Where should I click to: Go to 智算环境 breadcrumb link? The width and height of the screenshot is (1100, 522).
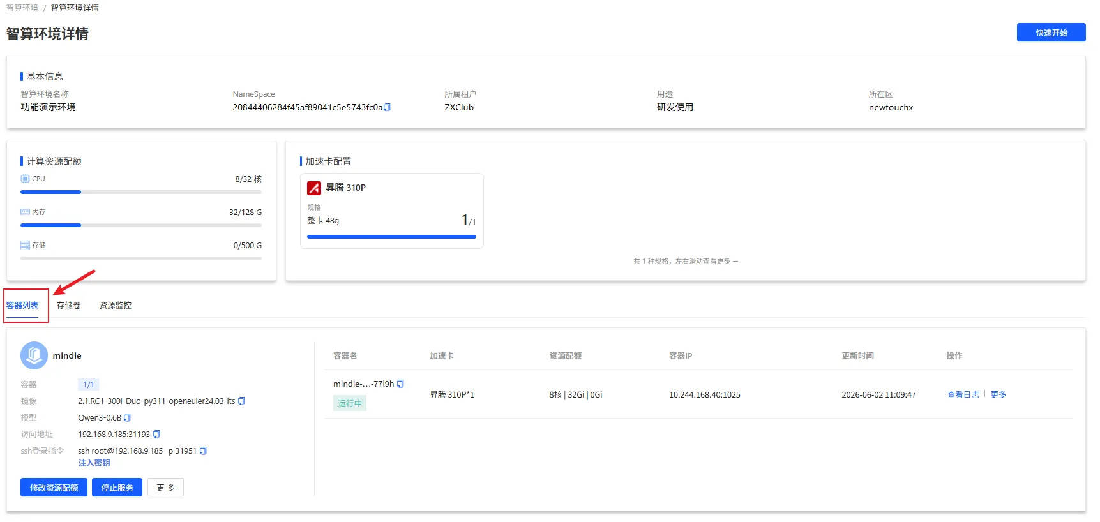(22, 8)
